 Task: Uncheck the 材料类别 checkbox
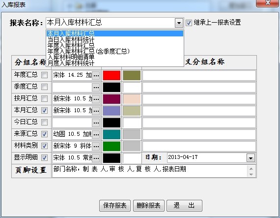pyautogui.click(x=44, y=146)
